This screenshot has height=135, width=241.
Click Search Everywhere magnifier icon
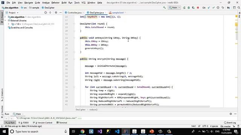tap(239, 7)
